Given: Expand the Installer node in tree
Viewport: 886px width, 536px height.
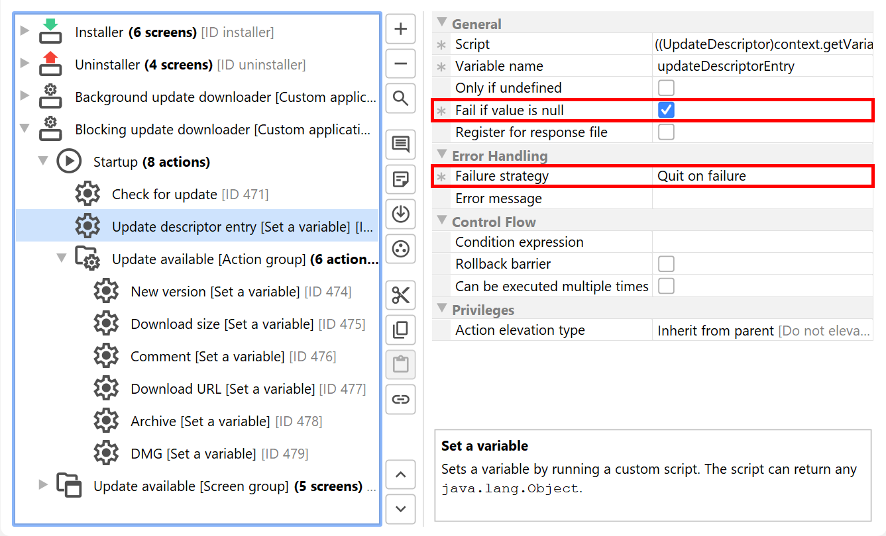Looking at the screenshot, I should pyautogui.click(x=25, y=30).
